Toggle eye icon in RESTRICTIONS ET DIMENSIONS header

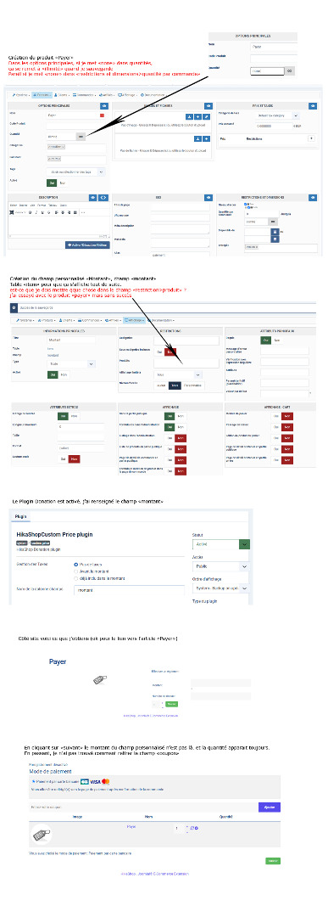click(313, 198)
